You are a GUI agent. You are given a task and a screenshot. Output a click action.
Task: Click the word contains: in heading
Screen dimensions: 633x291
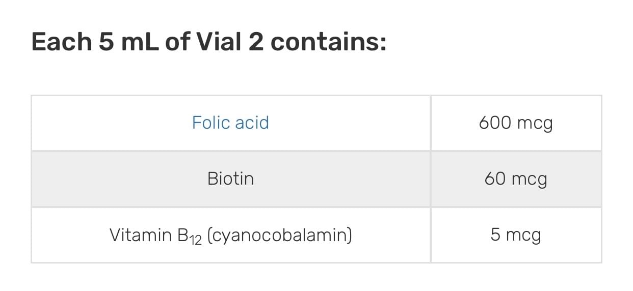(x=328, y=42)
